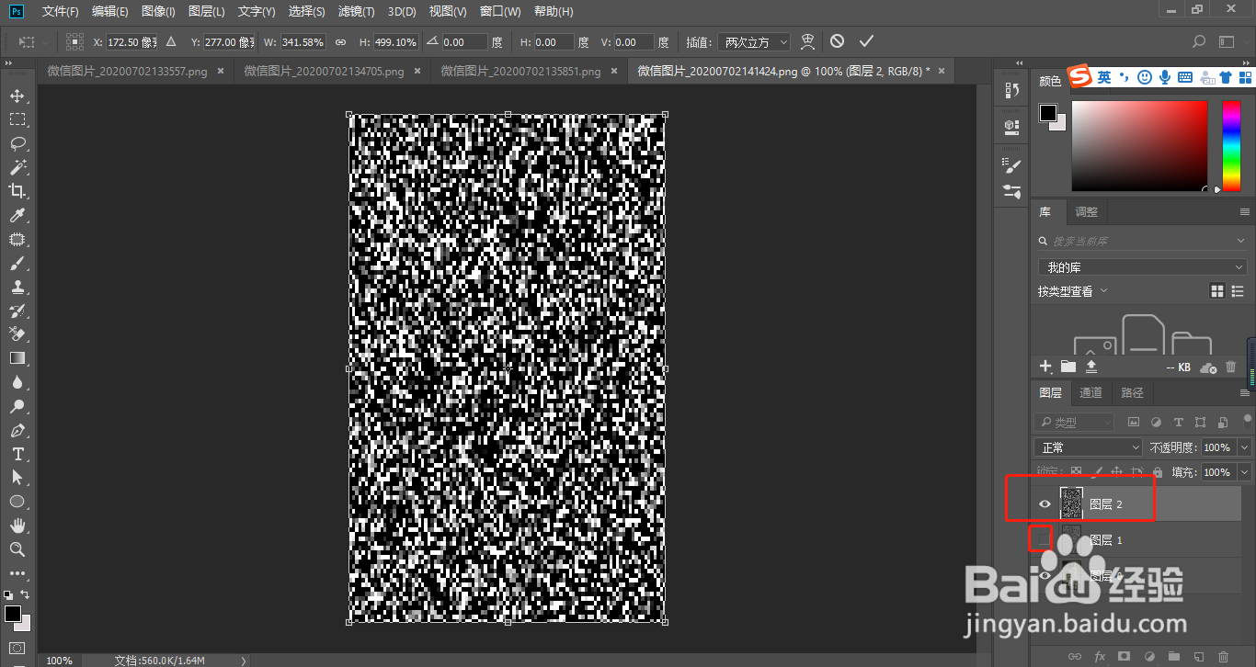Select the Clone Stamp tool
The height and width of the screenshot is (667, 1256).
point(17,287)
